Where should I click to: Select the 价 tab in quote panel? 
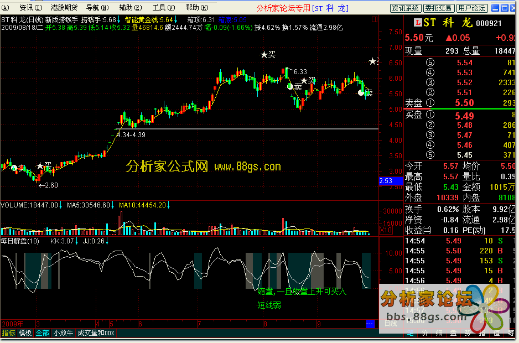[x=425, y=334]
